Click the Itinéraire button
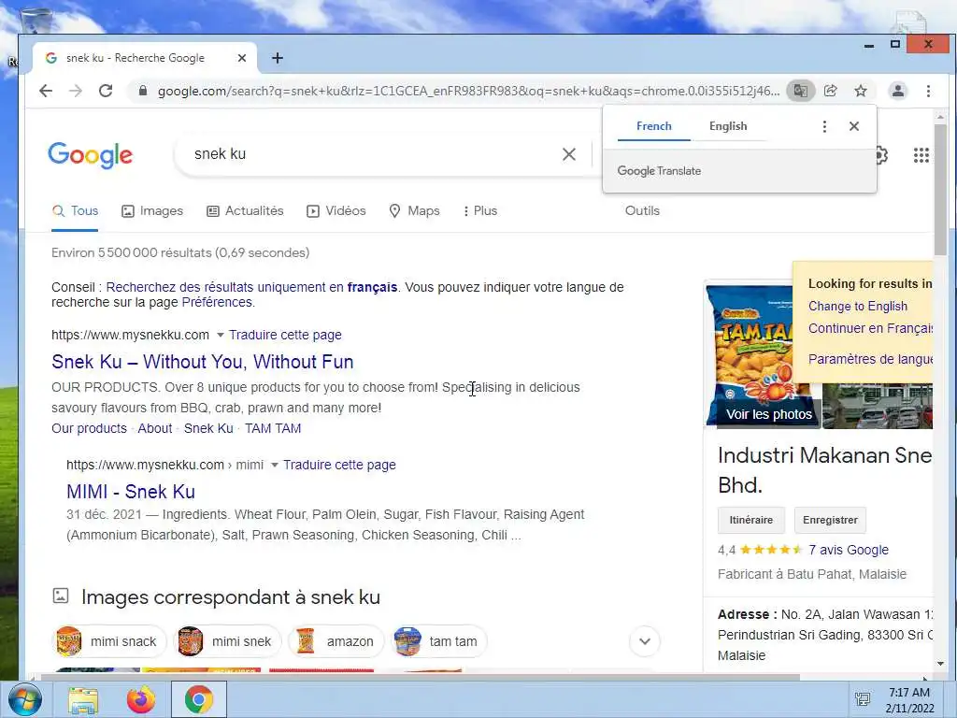The height and width of the screenshot is (718, 957). [750, 520]
